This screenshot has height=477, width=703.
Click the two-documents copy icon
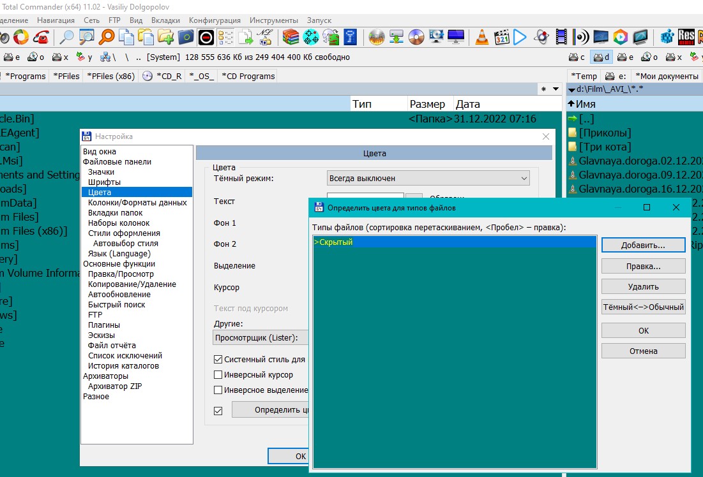(x=126, y=37)
